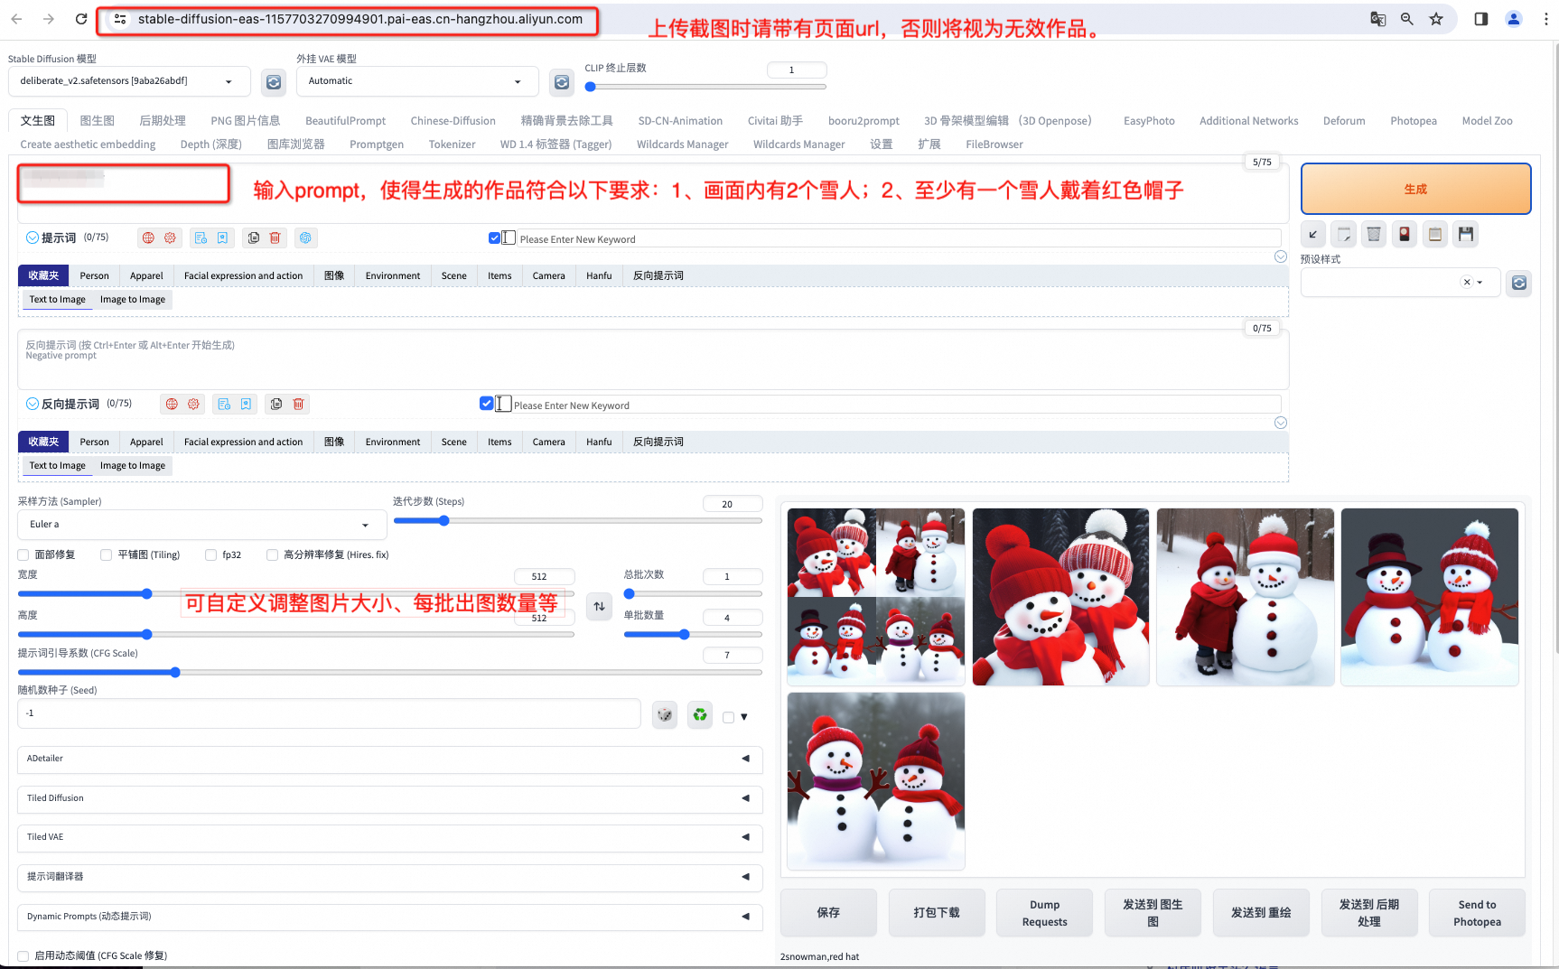Click the refresh VAE models icon
Viewport: 1559px width, 969px height.
point(561,81)
